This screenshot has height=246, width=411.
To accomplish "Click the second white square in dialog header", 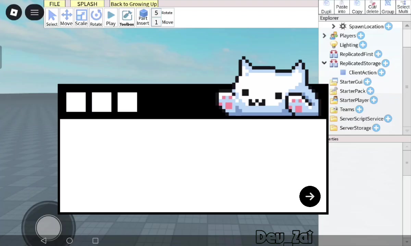I will coord(102,102).
